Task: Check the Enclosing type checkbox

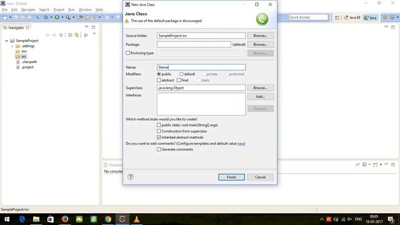Action: (127, 52)
